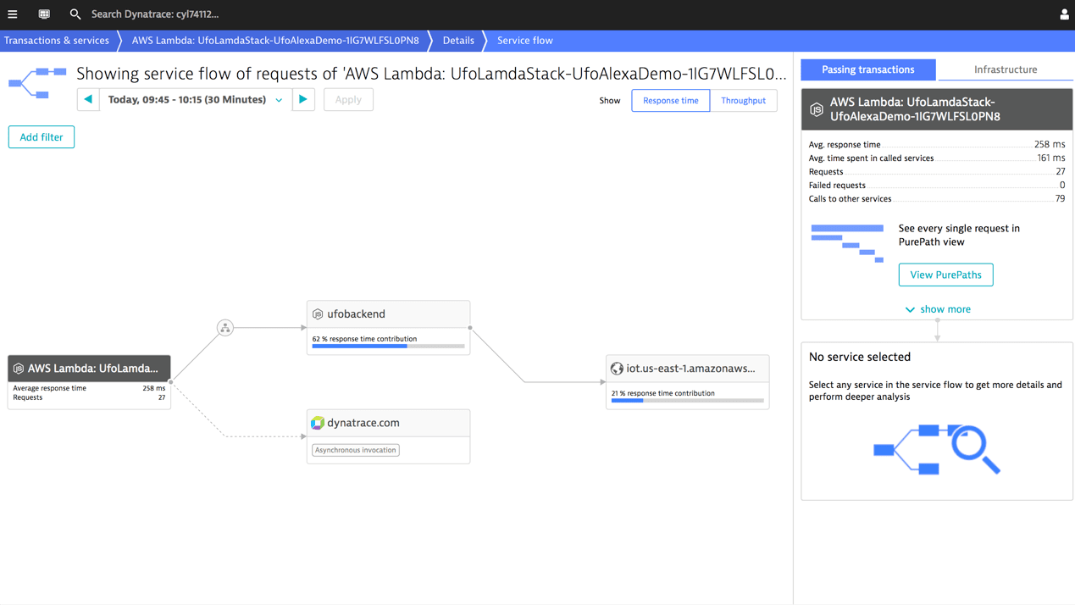This screenshot has height=605, width=1075.
Task: Click the Requests 27 row in panel
Action: (x=937, y=172)
